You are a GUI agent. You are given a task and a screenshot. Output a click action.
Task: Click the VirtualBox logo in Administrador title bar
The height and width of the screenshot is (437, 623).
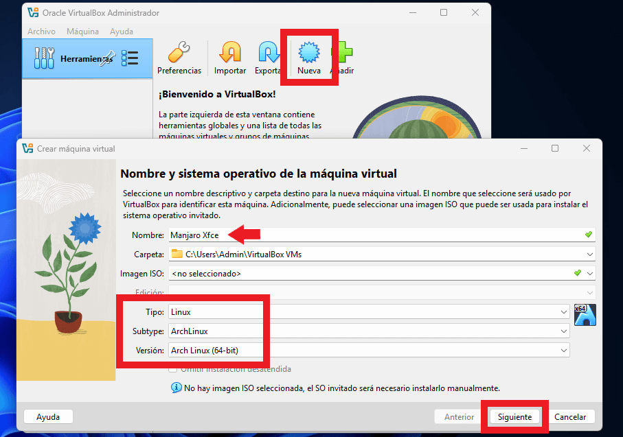pyautogui.click(x=33, y=13)
